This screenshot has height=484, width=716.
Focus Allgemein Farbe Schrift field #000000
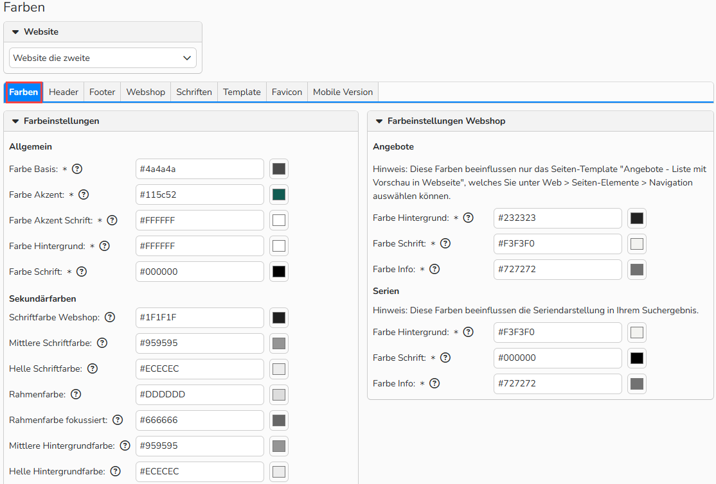(x=200, y=272)
